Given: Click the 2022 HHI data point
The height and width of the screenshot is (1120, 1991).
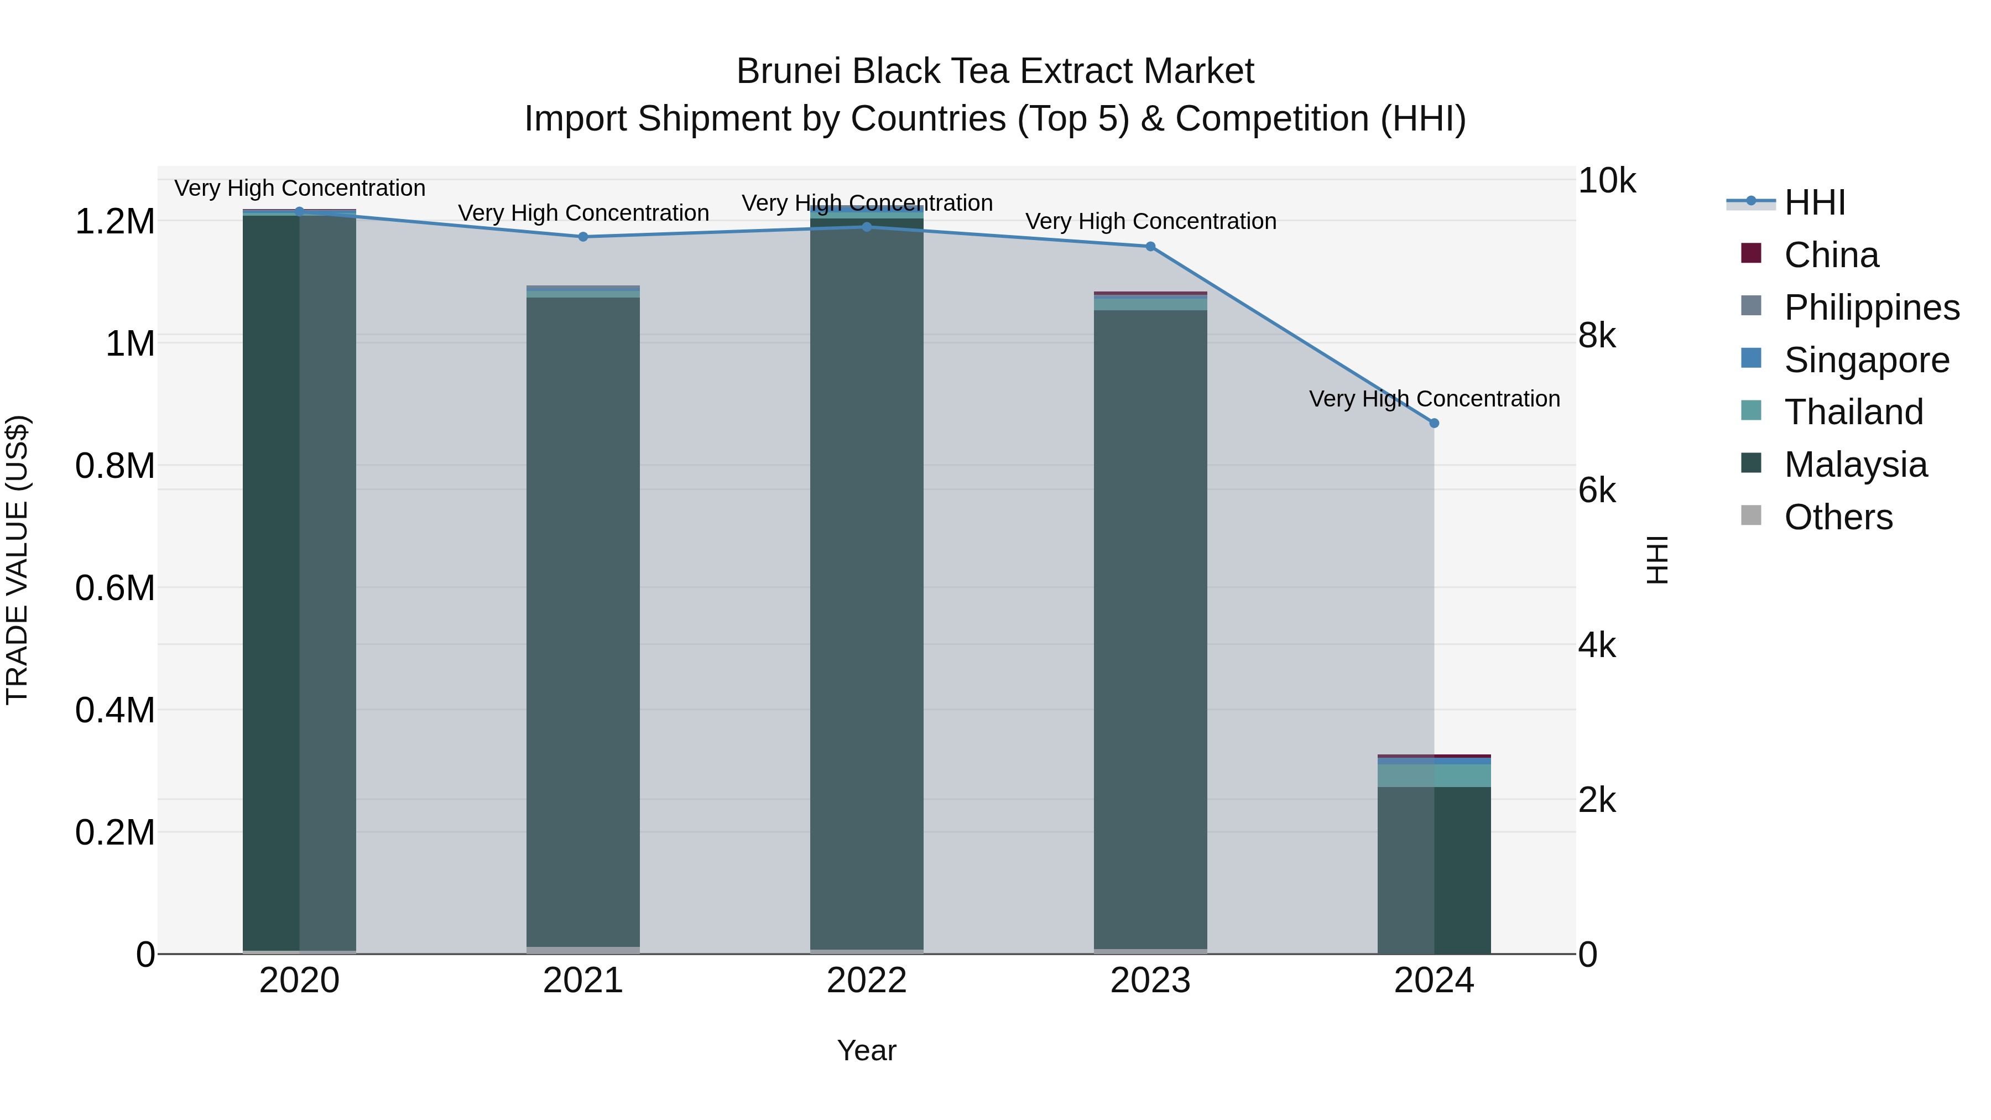Looking at the screenshot, I should (867, 226).
